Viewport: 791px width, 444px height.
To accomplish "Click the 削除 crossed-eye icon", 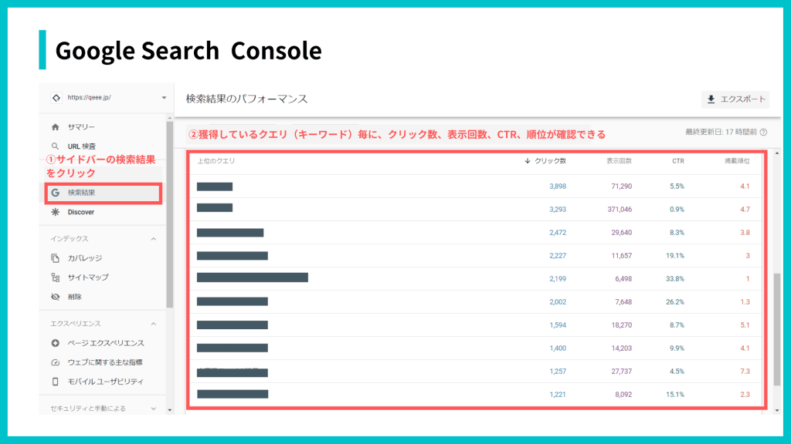I will point(56,297).
